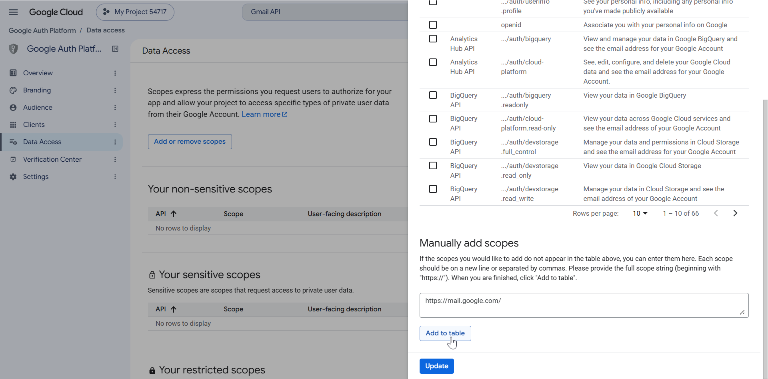Viewport: 768px width, 379px height.
Task: Click the Verification Center check icon
Action: click(x=13, y=159)
